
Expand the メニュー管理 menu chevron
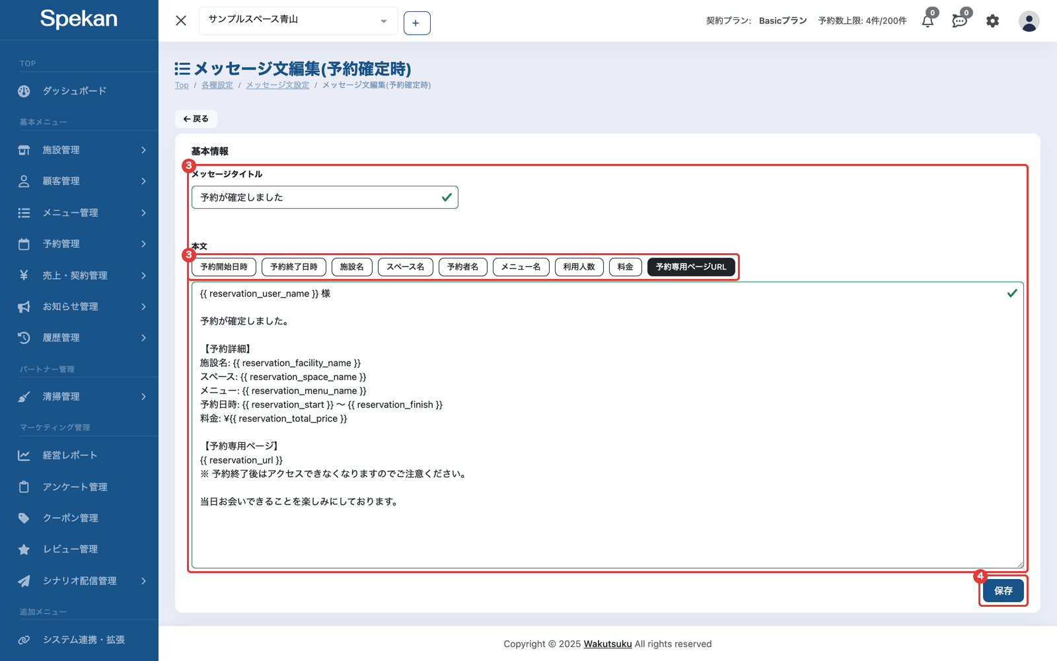(x=143, y=213)
